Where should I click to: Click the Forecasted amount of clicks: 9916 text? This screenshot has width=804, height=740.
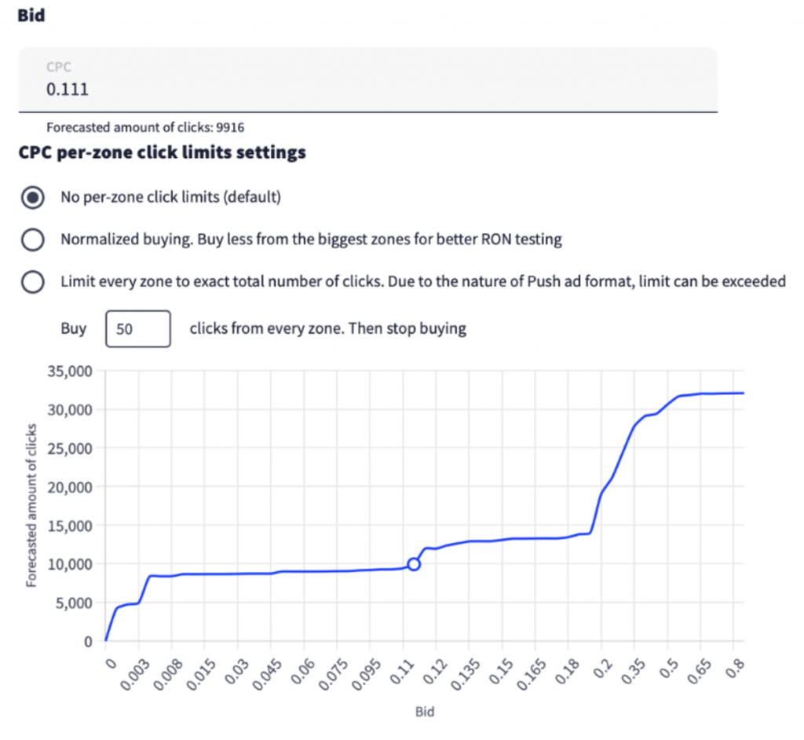pos(150,126)
